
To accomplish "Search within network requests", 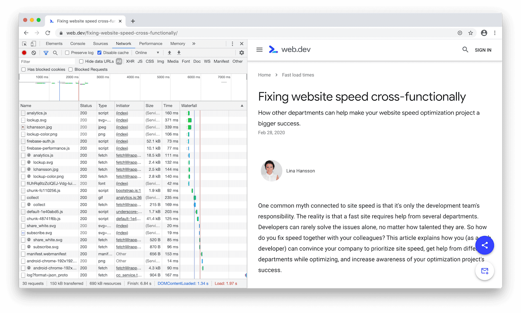I will (x=55, y=52).
